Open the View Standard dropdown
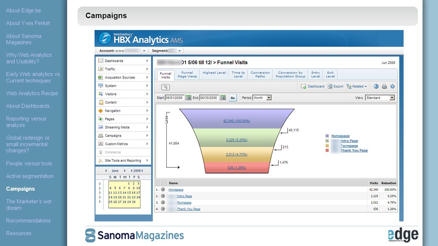This screenshot has width=438, height=246. tap(392, 98)
